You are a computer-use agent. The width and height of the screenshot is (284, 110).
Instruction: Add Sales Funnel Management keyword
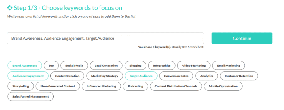click(31, 97)
